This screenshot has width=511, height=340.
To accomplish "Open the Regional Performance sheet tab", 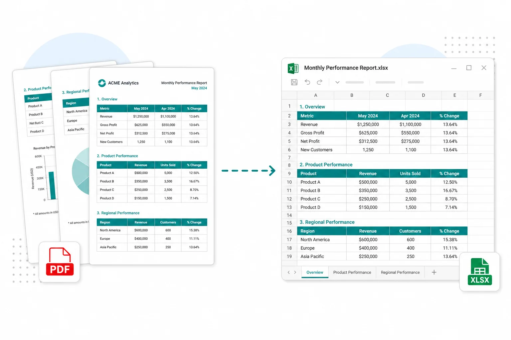I will (400, 272).
